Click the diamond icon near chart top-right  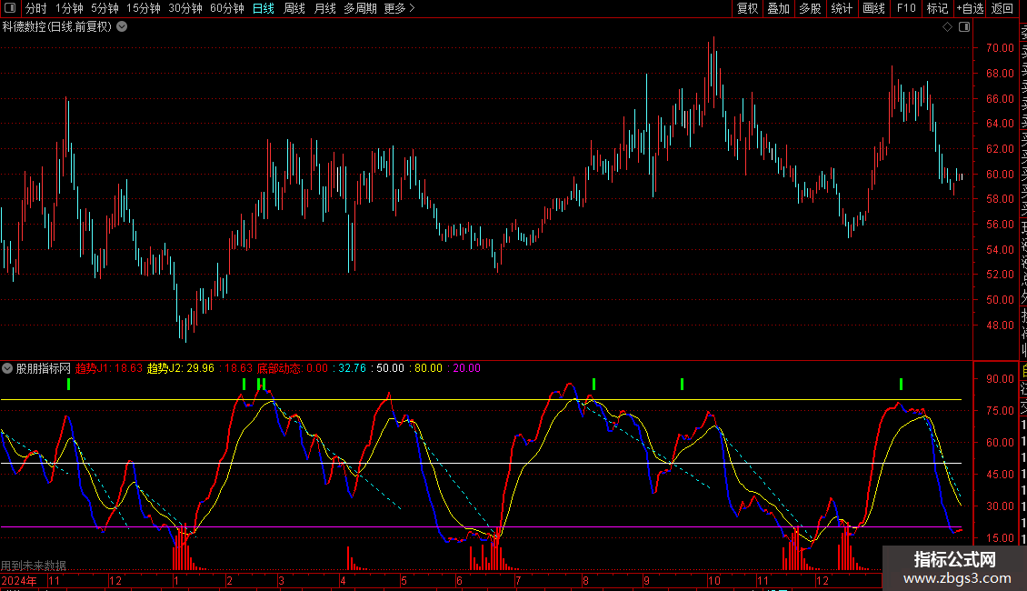(x=947, y=27)
